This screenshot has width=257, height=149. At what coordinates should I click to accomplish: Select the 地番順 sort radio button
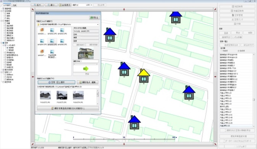click(222, 51)
